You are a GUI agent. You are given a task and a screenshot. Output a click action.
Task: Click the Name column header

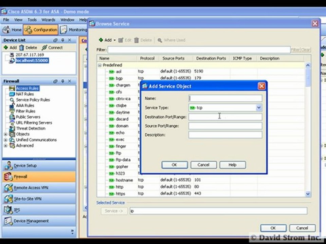coord(117,58)
